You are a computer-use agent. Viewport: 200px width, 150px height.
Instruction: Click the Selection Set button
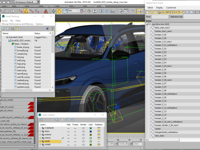177,17
